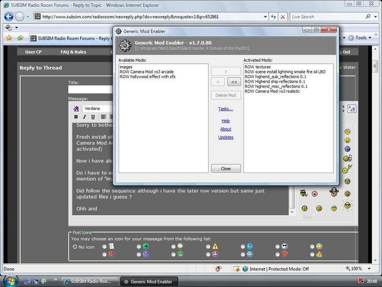Open the Live Search provider dropdown arrow

point(375,17)
